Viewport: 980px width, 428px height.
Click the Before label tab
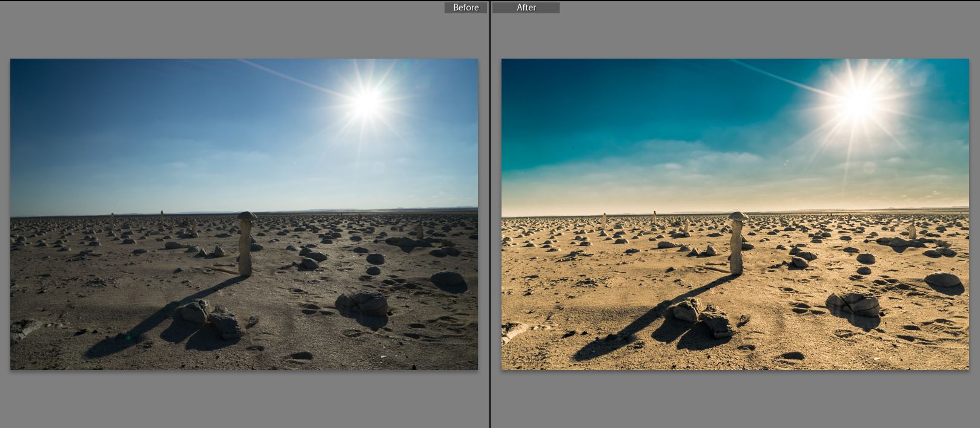(465, 7)
